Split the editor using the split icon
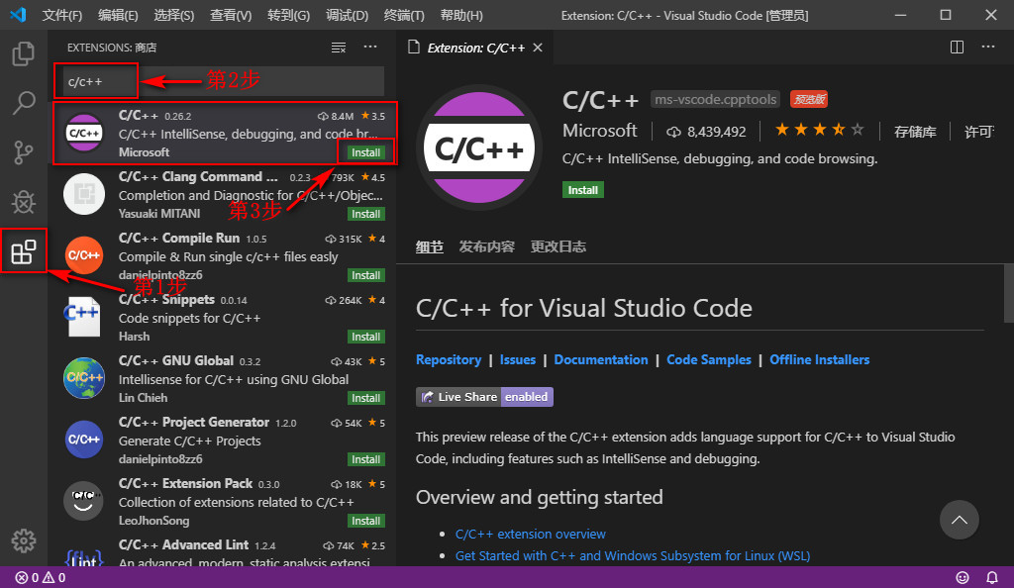Screen dimensions: 1014x588 coord(957,47)
